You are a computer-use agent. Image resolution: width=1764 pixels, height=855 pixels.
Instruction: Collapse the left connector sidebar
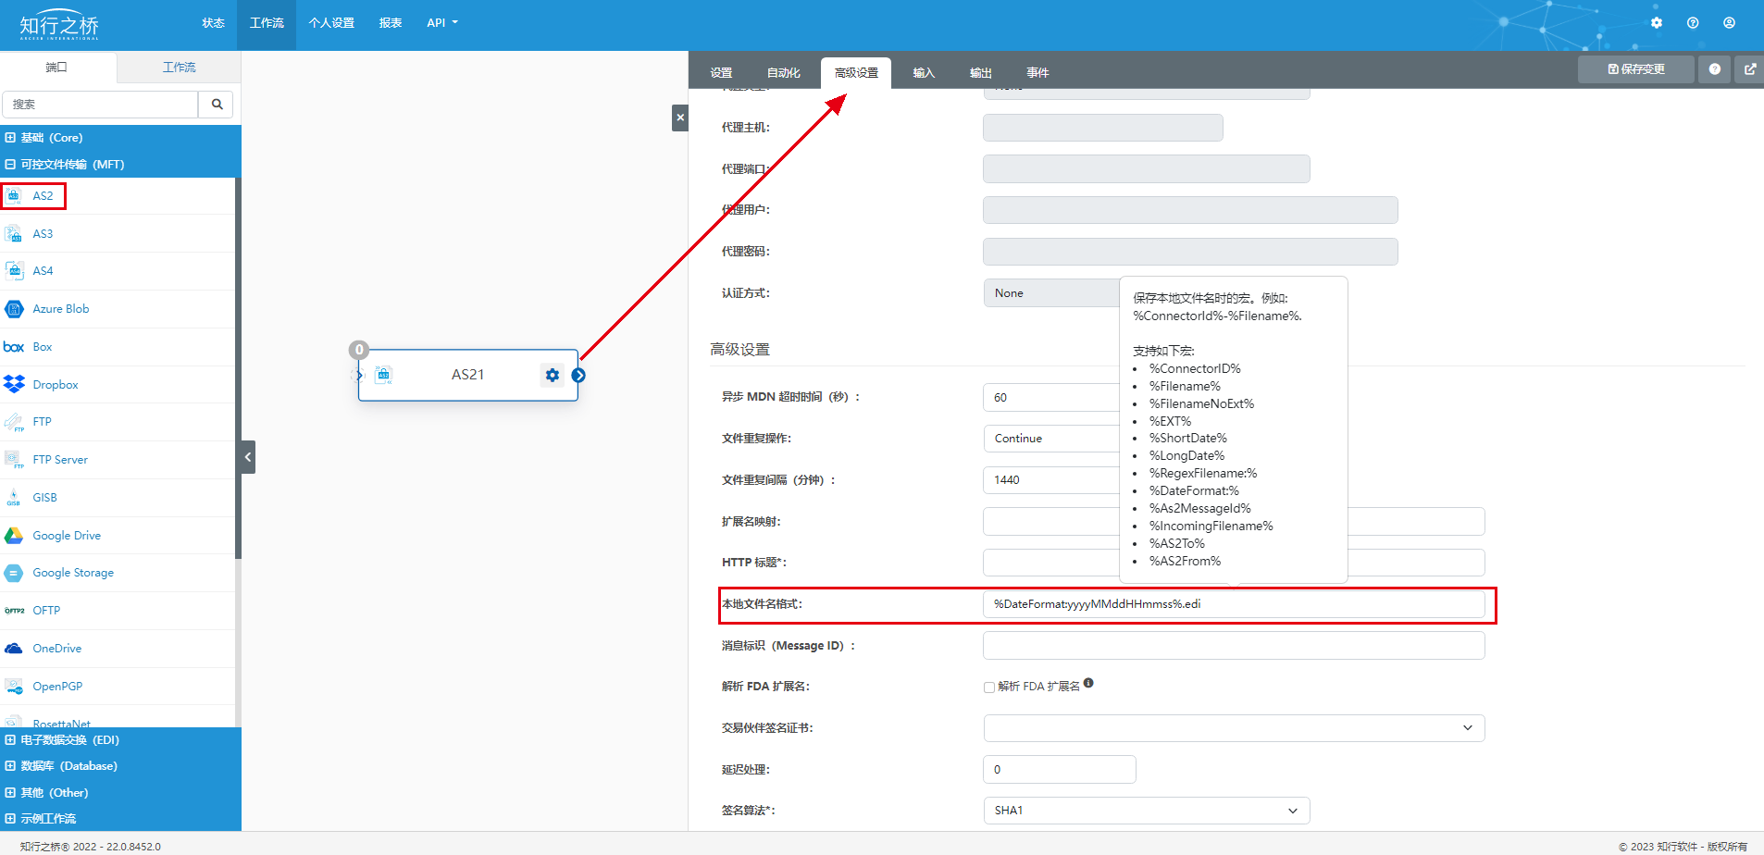click(x=248, y=457)
